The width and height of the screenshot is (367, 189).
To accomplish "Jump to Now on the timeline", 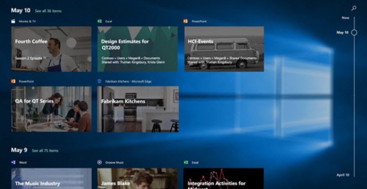I will pos(345,18).
